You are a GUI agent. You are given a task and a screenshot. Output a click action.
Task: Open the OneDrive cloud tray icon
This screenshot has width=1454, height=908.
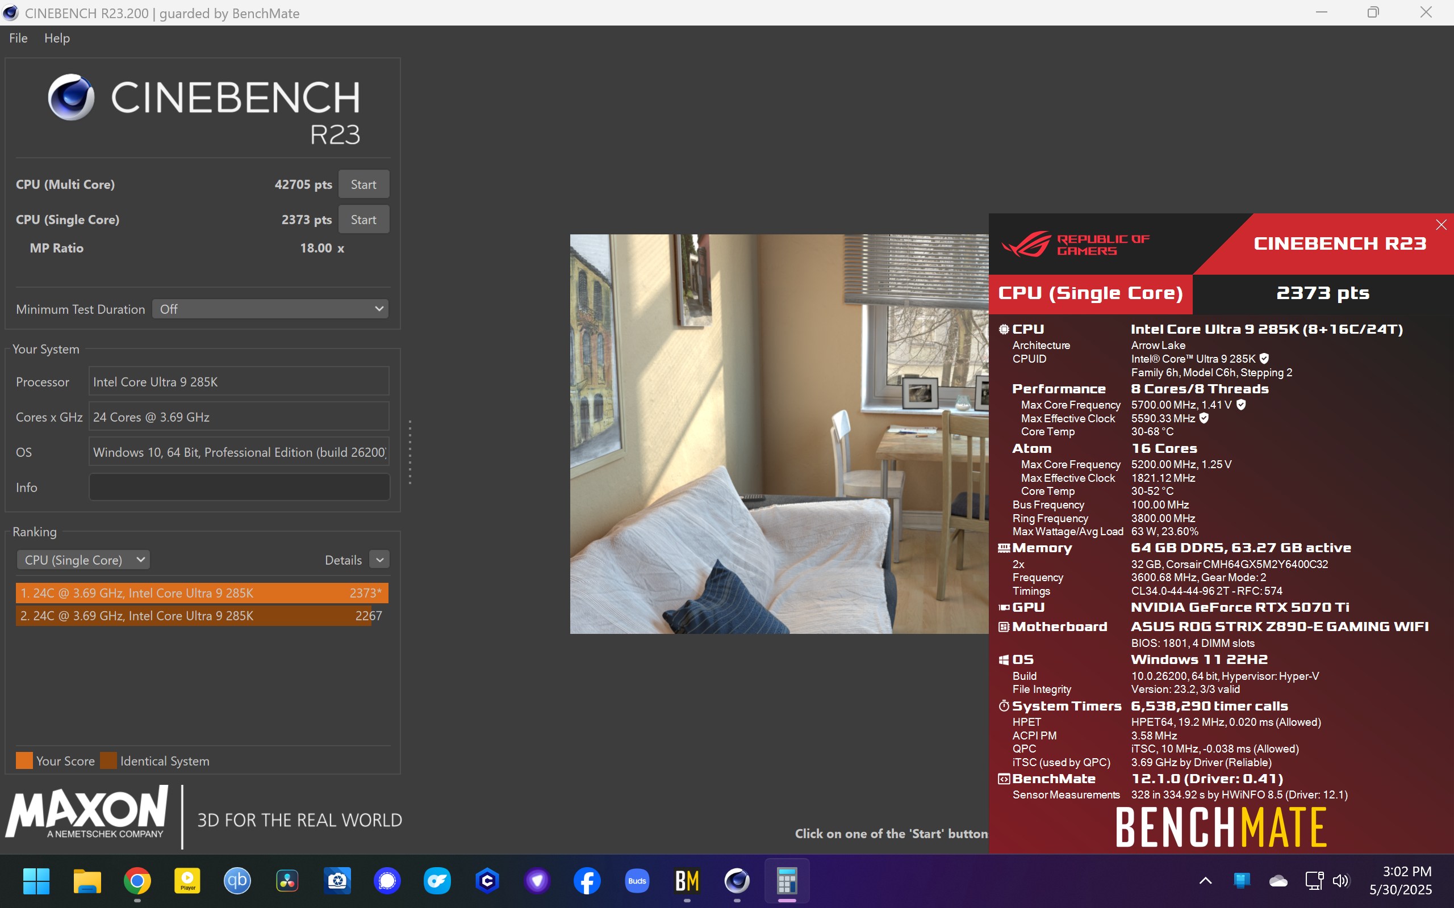point(1278,881)
